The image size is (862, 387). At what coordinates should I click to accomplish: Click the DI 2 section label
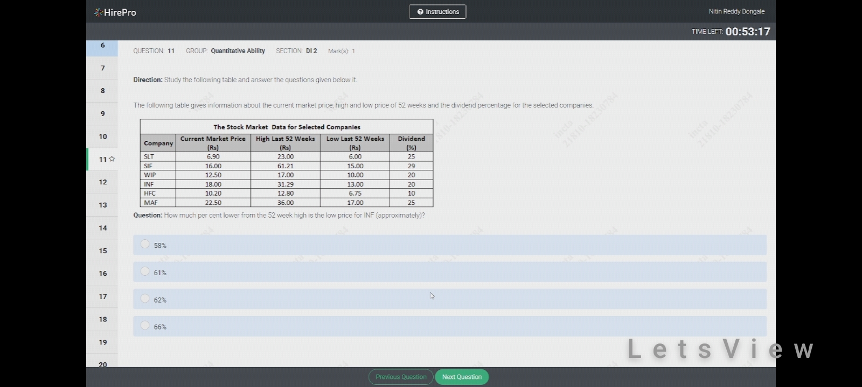coord(311,51)
